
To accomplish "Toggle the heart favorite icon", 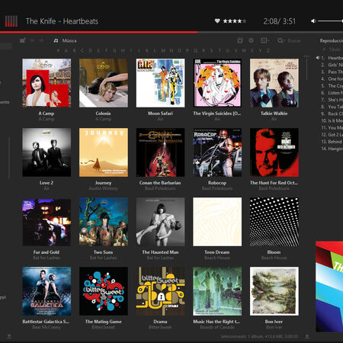I will coord(217,21).
